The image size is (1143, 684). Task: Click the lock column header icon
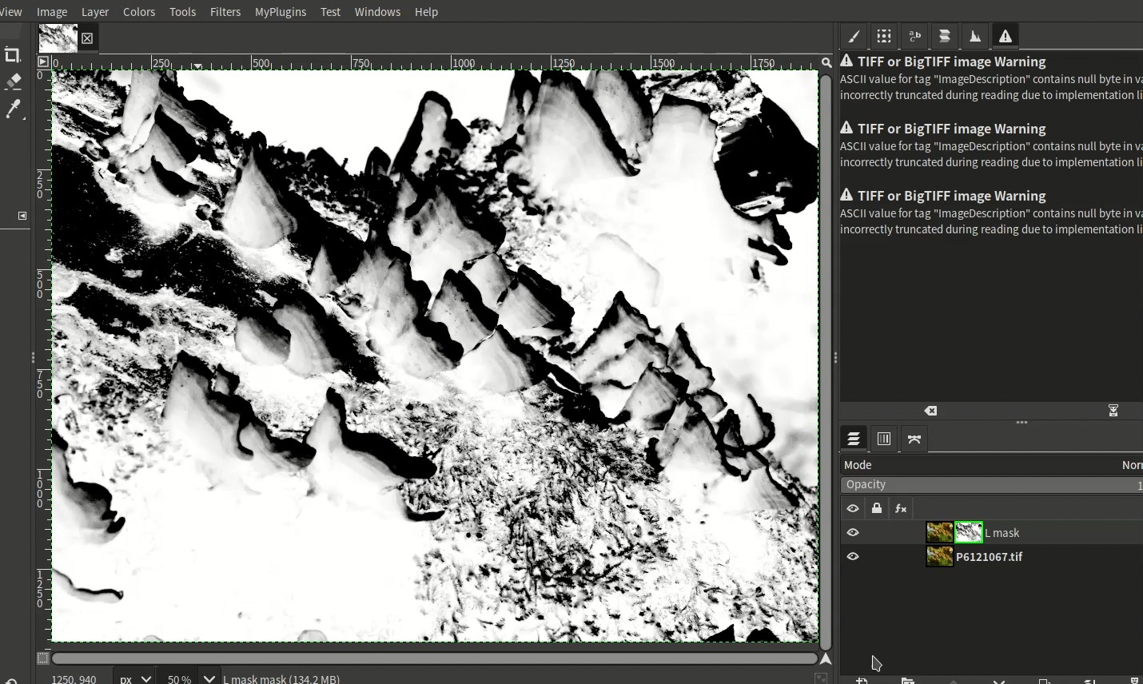tap(877, 508)
